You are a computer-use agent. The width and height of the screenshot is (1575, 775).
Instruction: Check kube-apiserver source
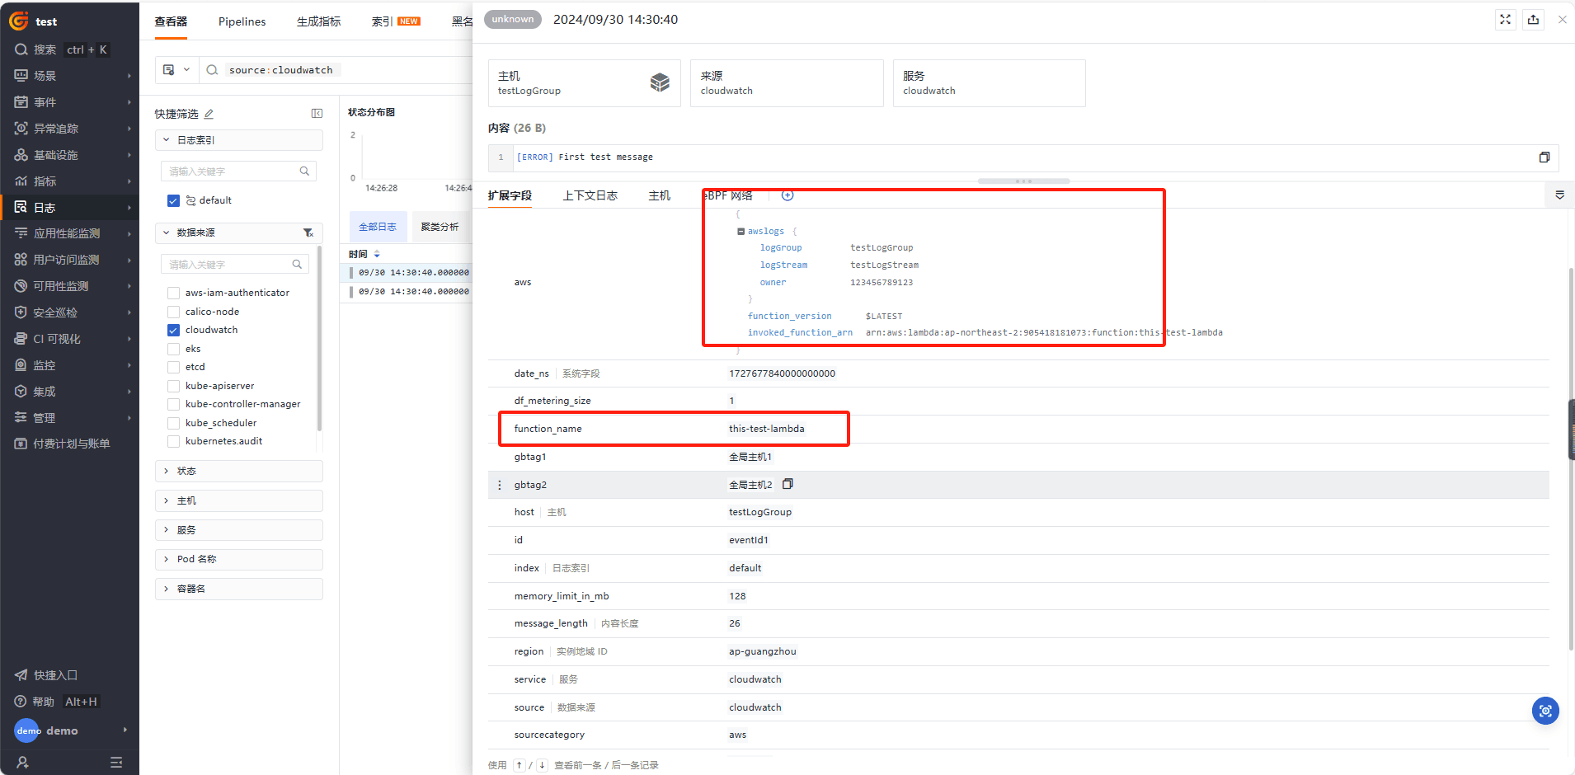point(173,386)
